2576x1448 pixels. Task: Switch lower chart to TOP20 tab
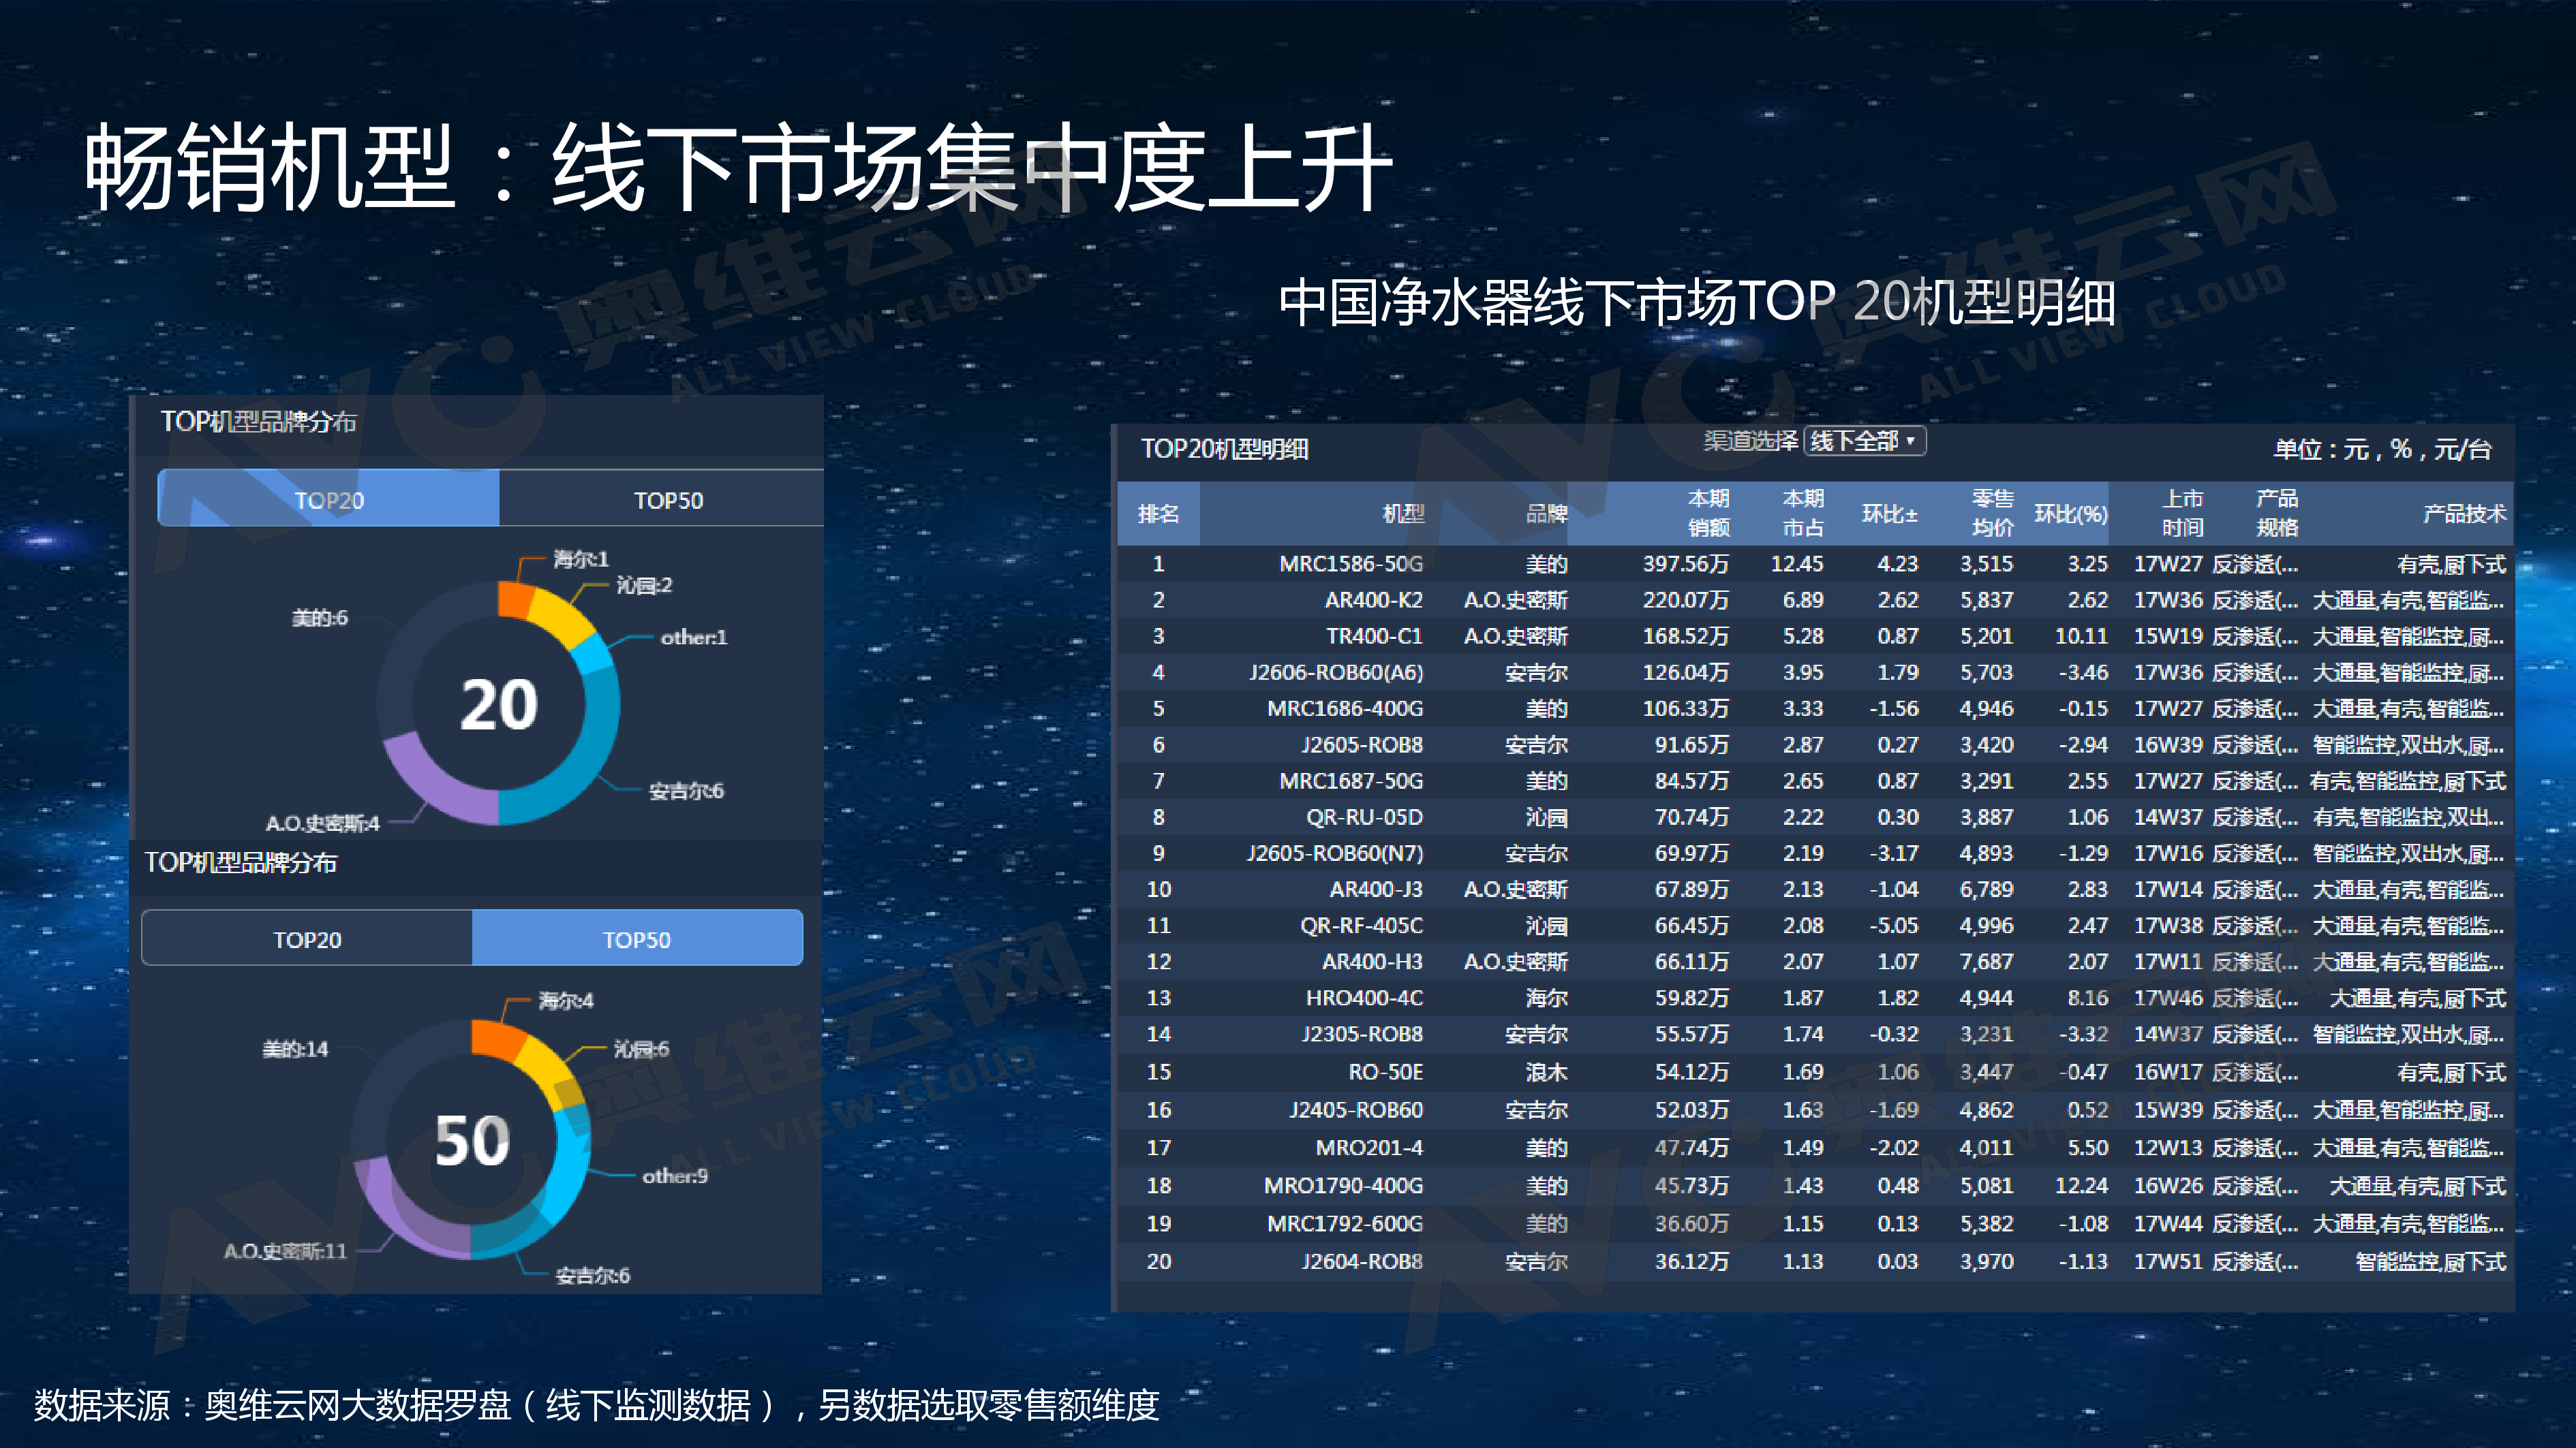[307, 939]
